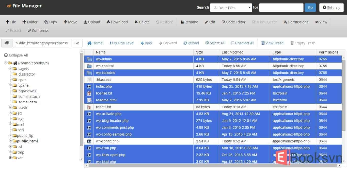The image size is (347, 169).
Task: Compress the selected files
Action: pyautogui.click(x=38, y=31)
